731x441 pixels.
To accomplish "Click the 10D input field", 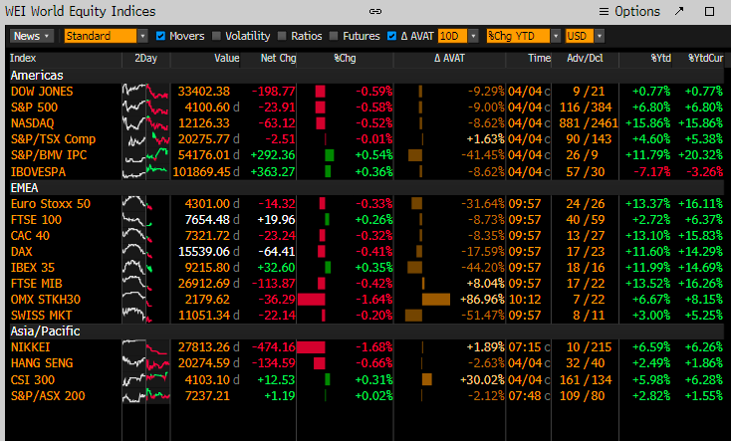I will [x=453, y=36].
